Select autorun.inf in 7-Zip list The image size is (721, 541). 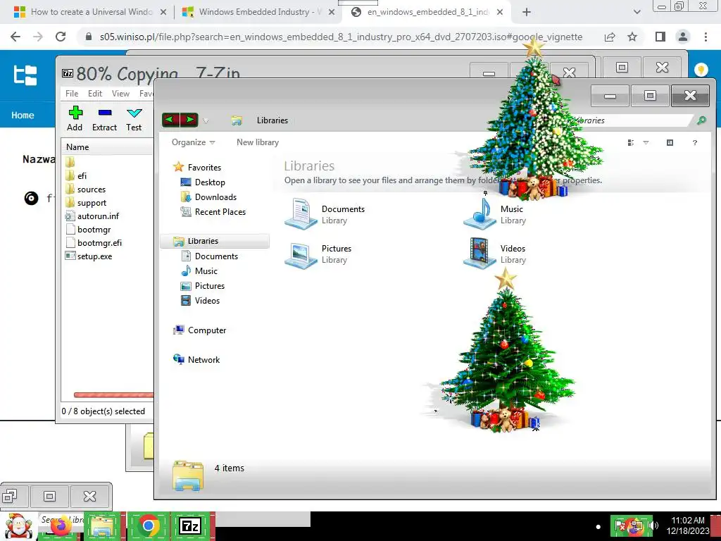click(92, 216)
